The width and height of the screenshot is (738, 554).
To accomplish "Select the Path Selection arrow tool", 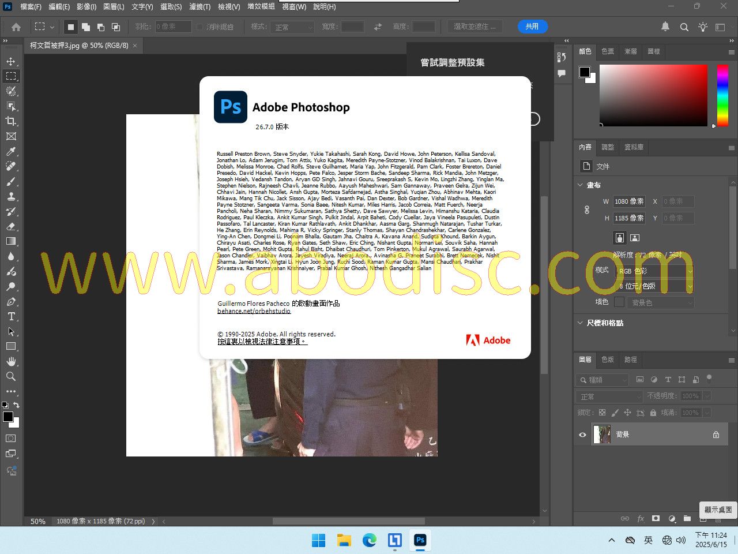I will 11,331.
